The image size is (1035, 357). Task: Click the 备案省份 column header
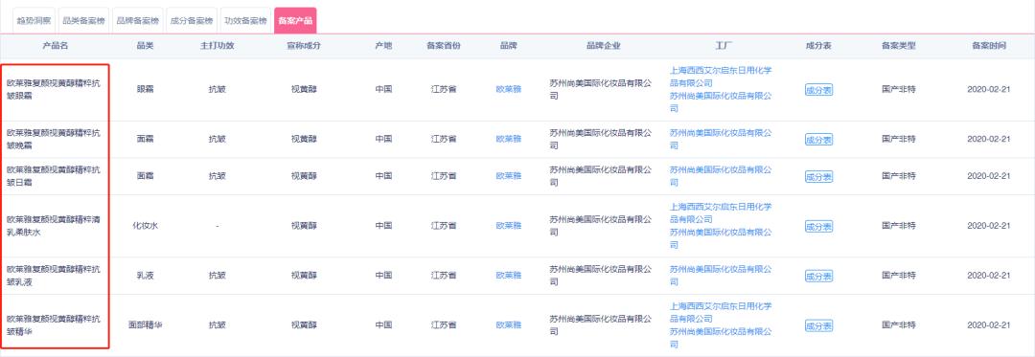pos(444,46)
